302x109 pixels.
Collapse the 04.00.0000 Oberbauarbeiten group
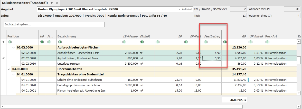9,69
